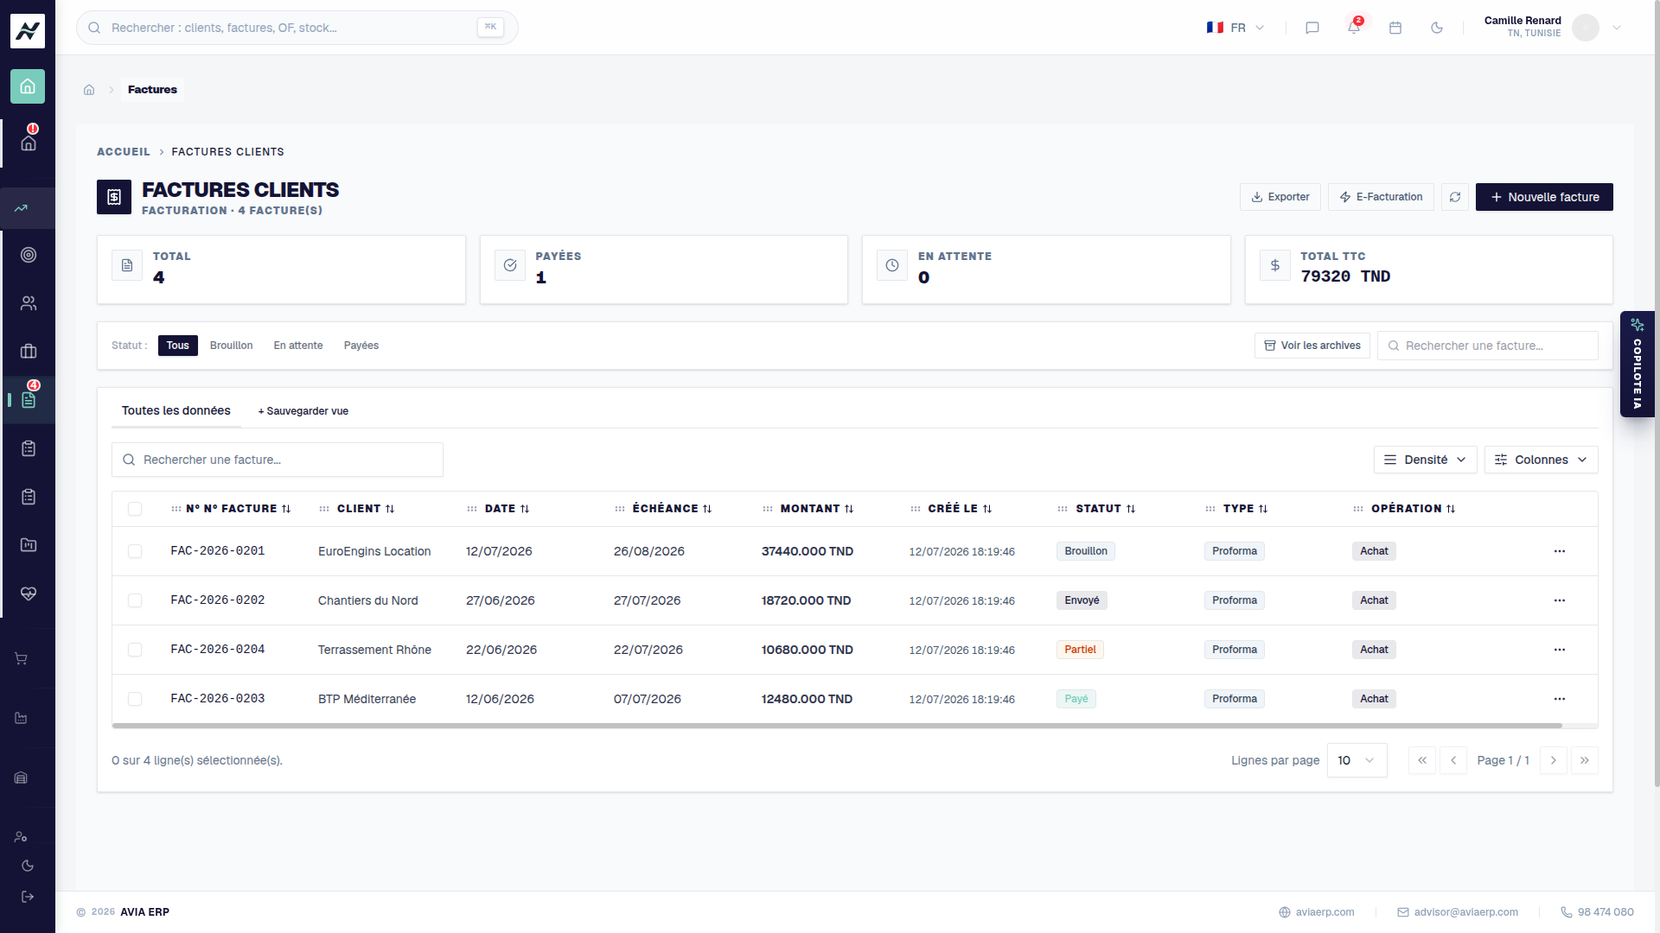Jump to last page double-arrow button
The width and height of the screenshot is (1660, 933).
point(1585,760)
